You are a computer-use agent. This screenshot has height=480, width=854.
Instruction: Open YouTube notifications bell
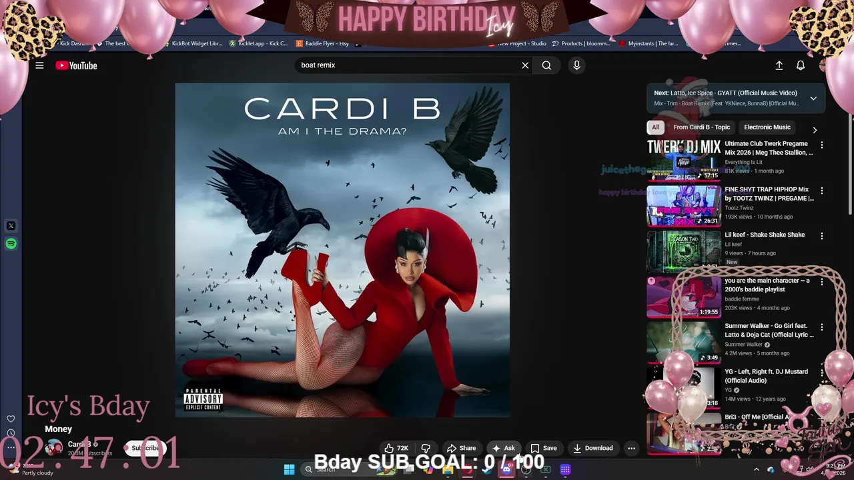click(x=801, y=65)
